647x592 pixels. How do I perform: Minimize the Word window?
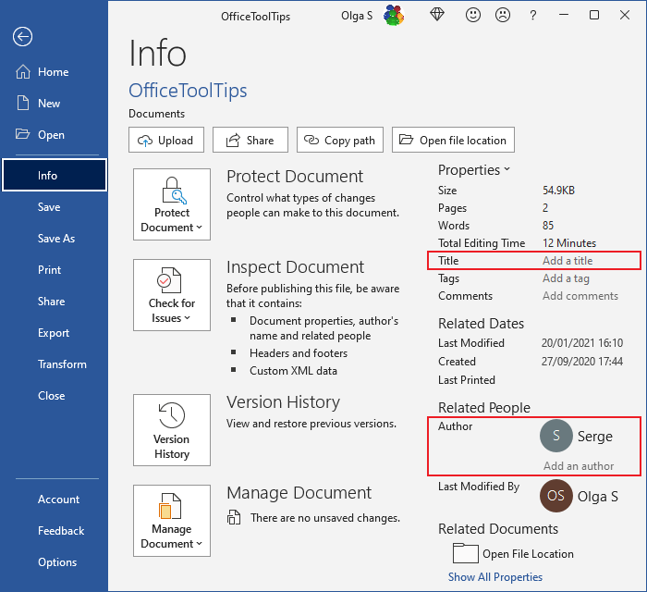[x=564, y=16]
